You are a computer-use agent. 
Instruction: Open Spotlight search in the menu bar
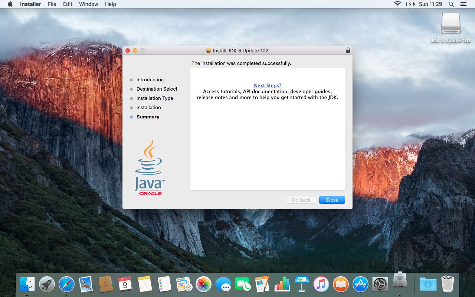click(x=451, y=4)
